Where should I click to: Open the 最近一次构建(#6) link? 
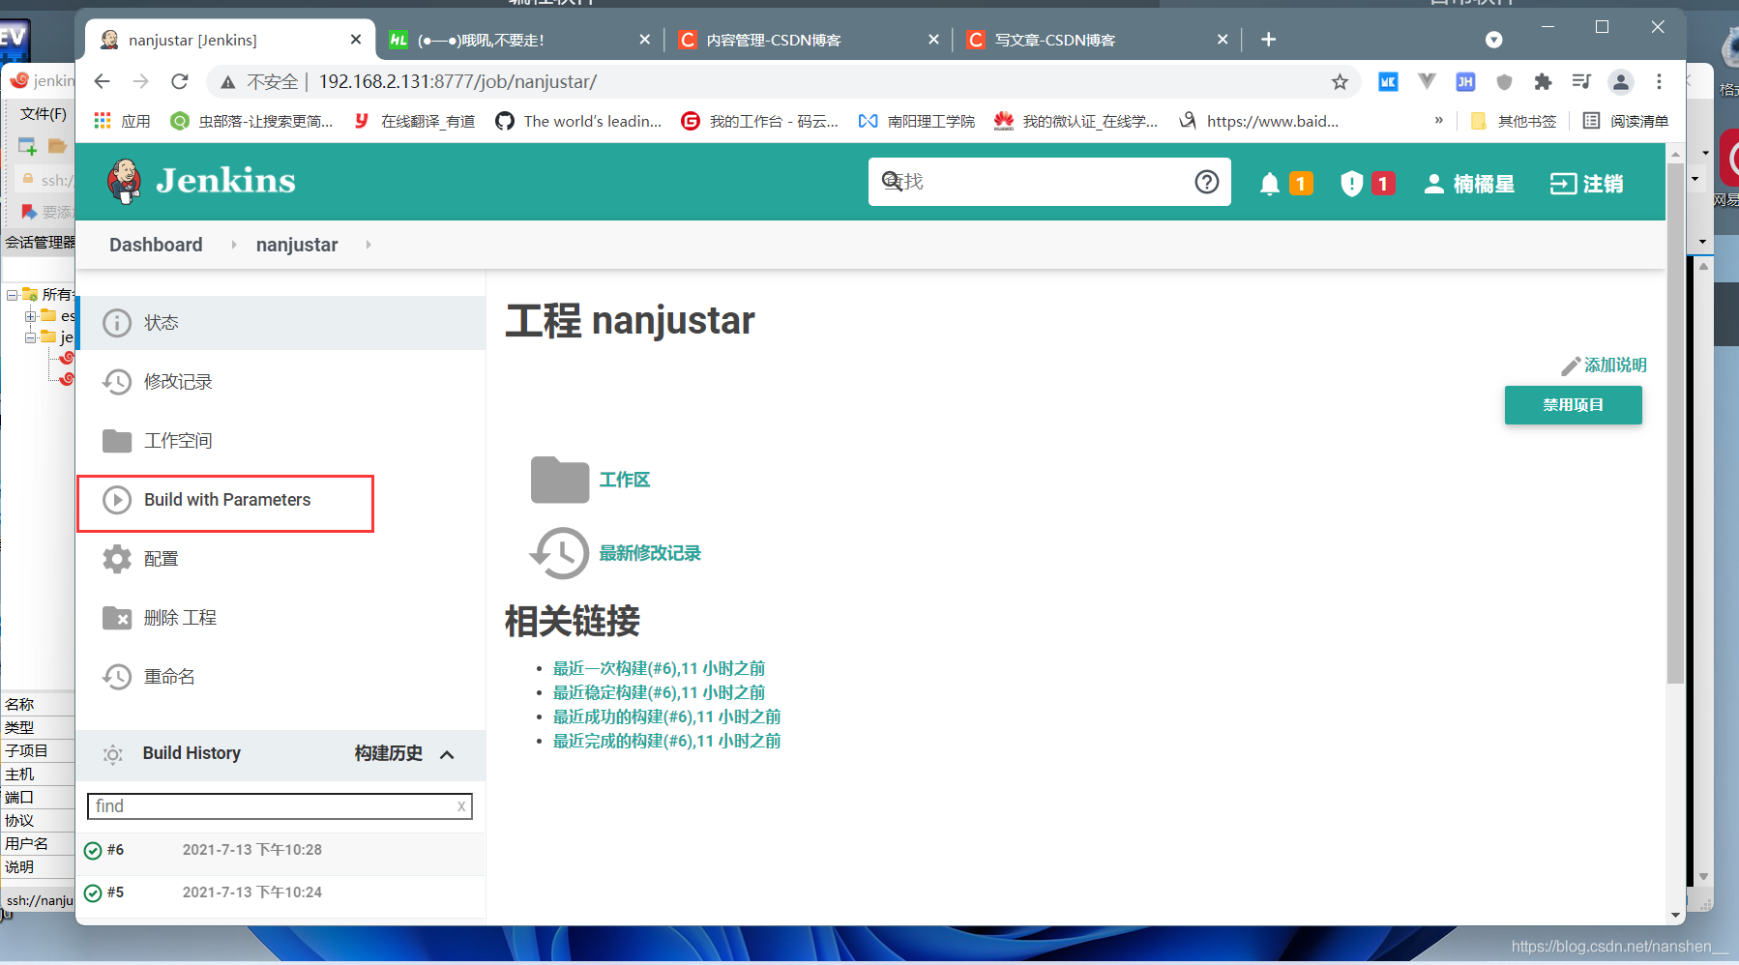pyautogui.click(x=658, y=667)
